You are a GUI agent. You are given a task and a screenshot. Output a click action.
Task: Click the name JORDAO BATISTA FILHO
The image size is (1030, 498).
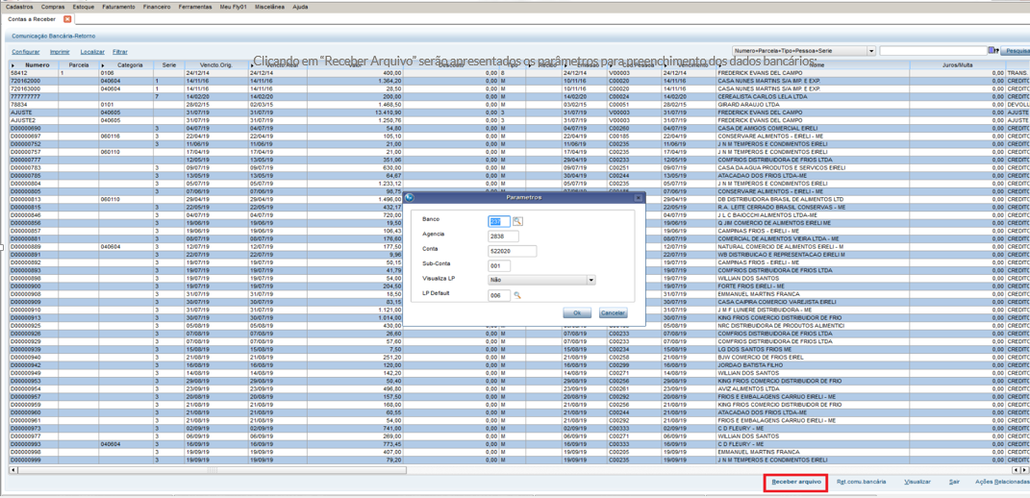tap(747, 365)
